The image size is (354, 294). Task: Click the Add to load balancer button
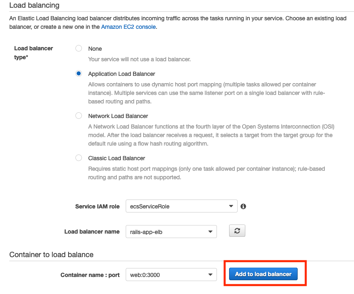tap(263, 274)
